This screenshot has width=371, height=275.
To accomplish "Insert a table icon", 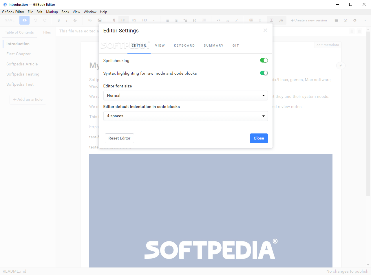I will 251,20.
